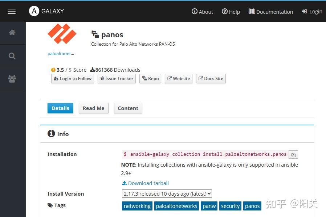326x217 pixels.
Task: Click the Galaxy logo in the top bar
Action: point(46,11)
